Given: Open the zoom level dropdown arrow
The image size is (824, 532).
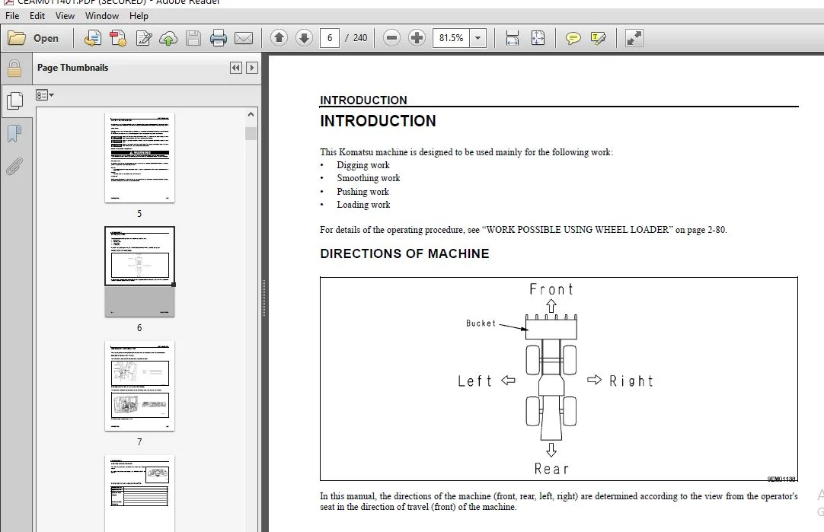Looking at the screenshot, I should point(477,38).
